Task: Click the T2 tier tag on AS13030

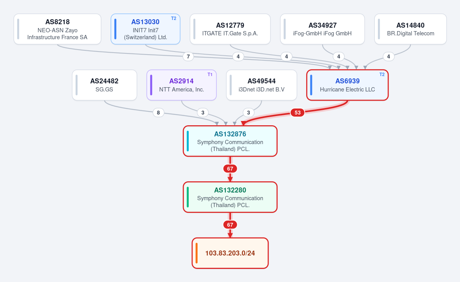Action: [x=174, y=18]
